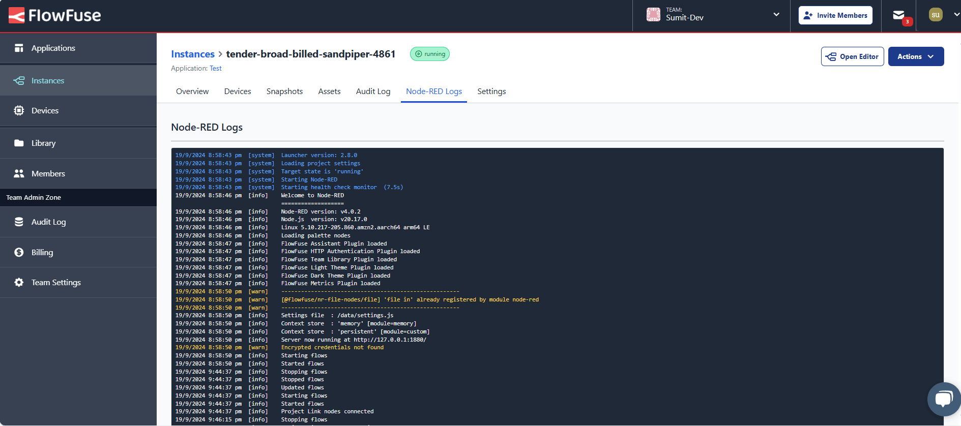
Task: Open Applications via its sidebar icon
Action: (x=19, y=48)
